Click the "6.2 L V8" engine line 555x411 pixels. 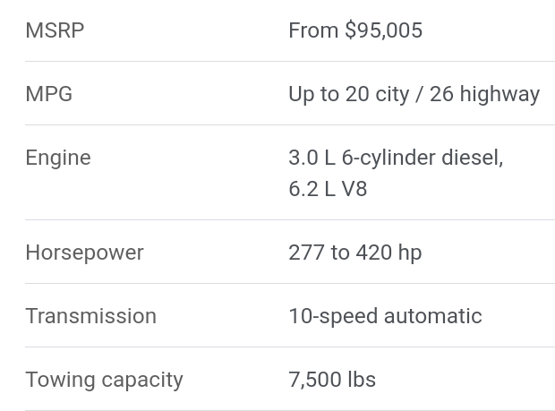click(328, 189)
